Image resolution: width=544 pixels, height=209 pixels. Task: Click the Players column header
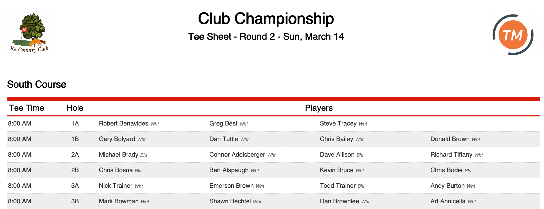(x=319, y=108)
